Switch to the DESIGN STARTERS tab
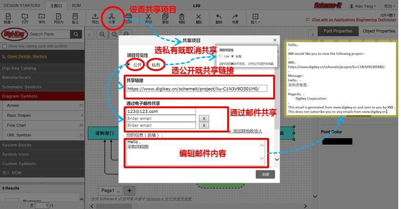Viewport: 401px width, 209px height. (x=22, y=5)
